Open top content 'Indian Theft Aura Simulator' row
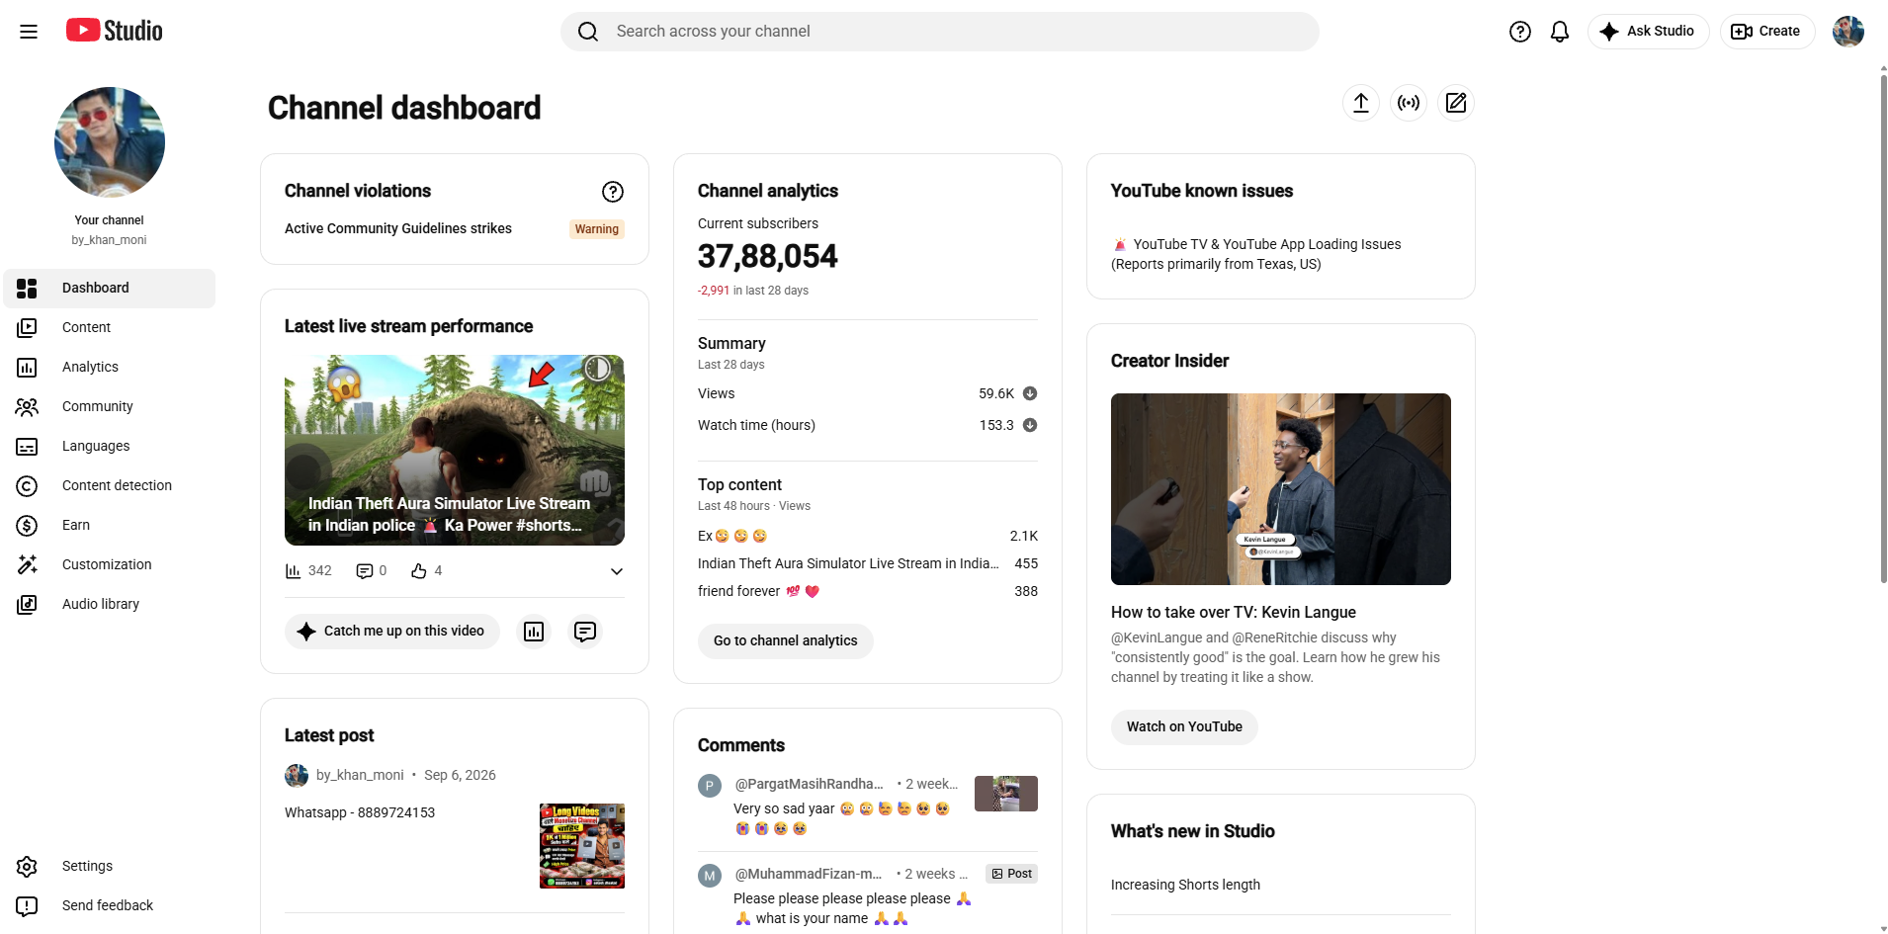This screenshot has width=1888, height=934. click(x=868, y=564)
